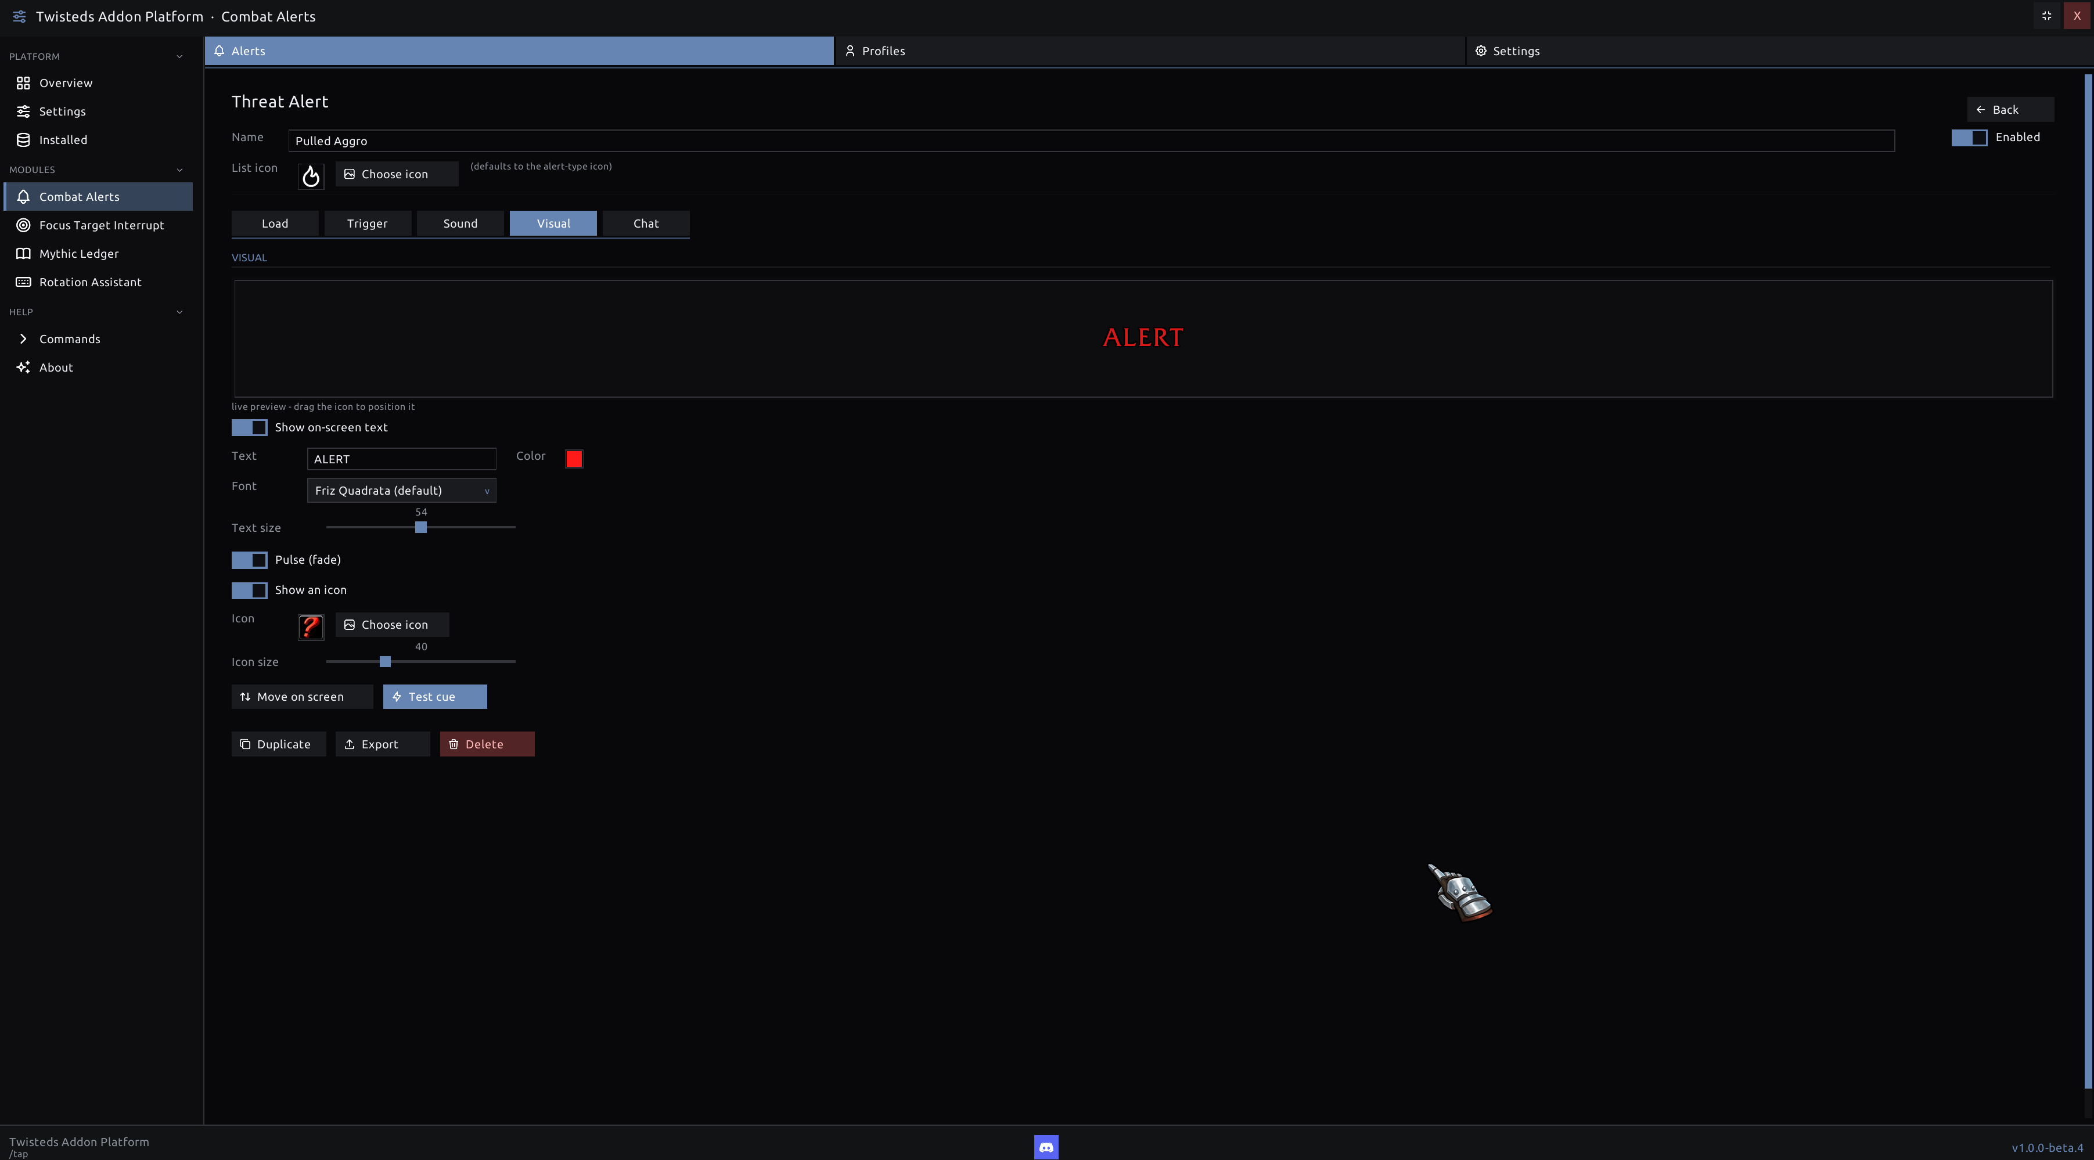Select the Alerts top tab
Image resolution: width=2094 pixels, height=1160 pixels.
pos(520,51)
